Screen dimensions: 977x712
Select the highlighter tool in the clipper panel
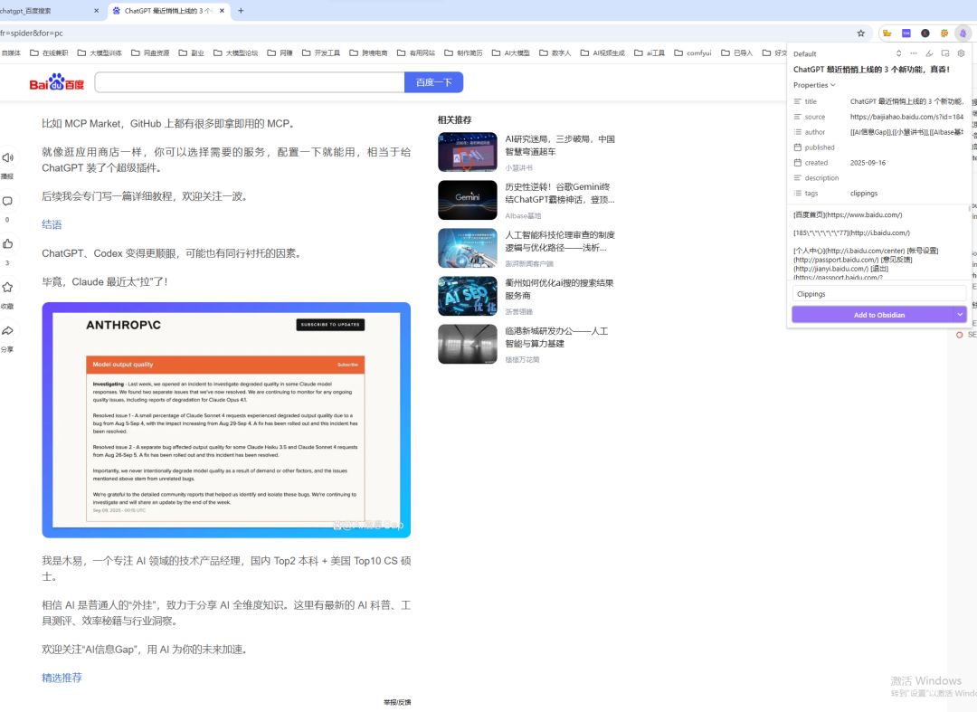(x=930, y=53)
